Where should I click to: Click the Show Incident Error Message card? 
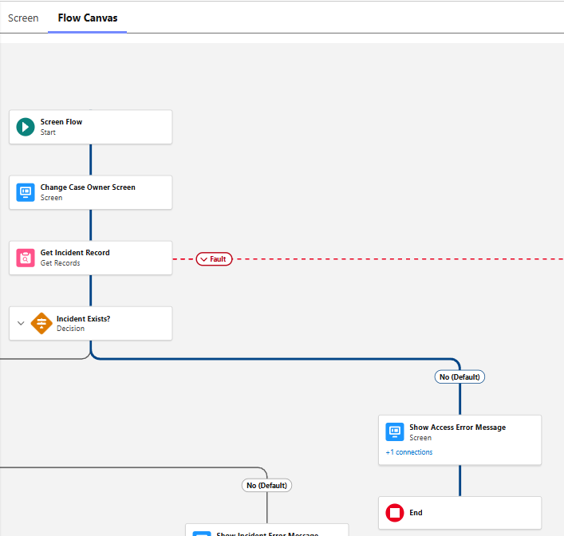(267, 530)
